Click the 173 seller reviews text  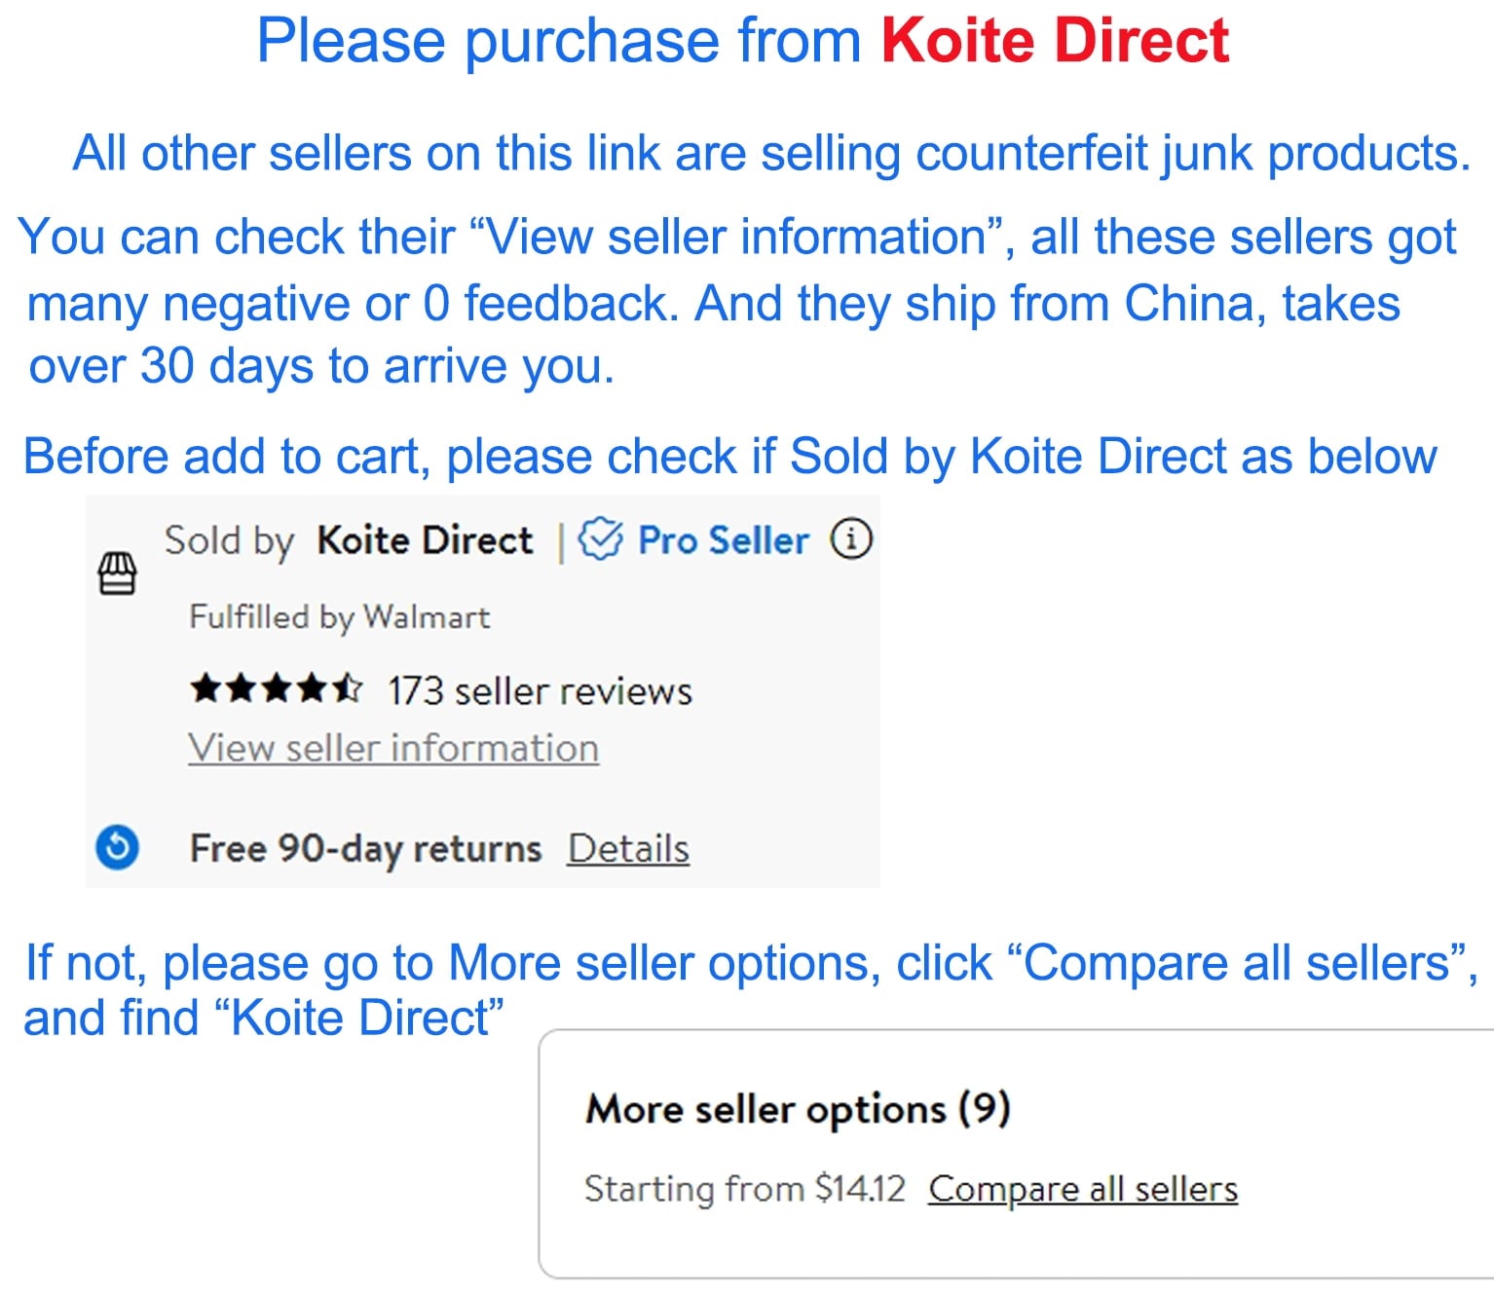(x=541, y=690)
